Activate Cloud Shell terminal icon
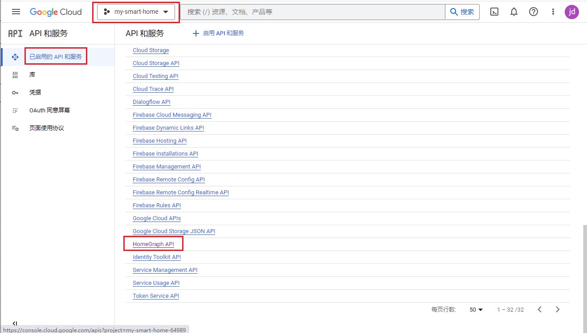 click(x=494, y=12)
